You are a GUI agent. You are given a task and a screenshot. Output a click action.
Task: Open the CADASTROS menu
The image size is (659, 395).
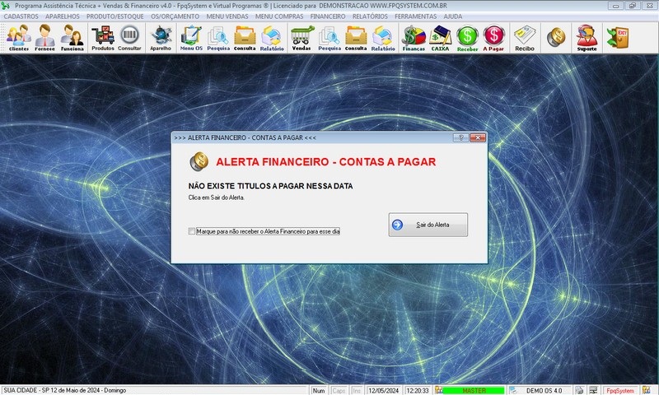tap(21, 16)
